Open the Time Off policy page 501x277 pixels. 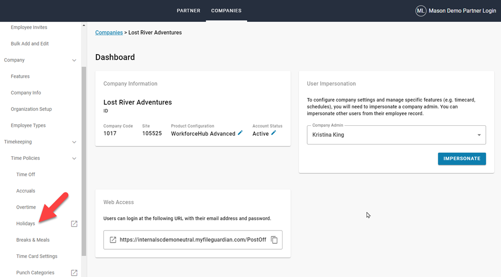pos(25,174)
